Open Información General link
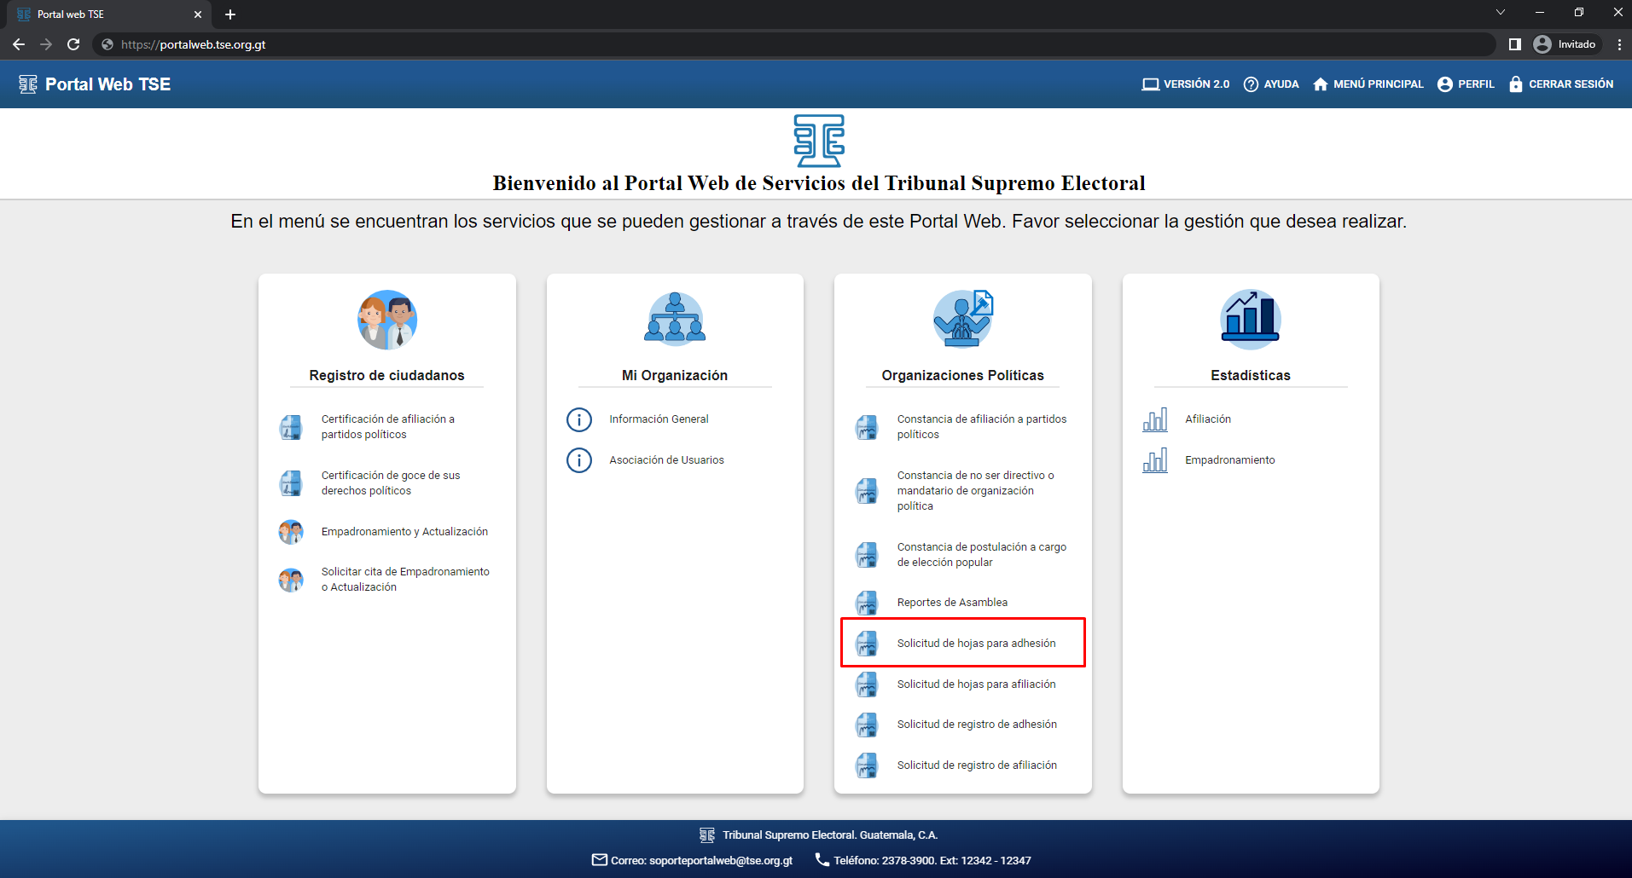The width and height of the screenshot is (1632, 878). click(659, 419)
